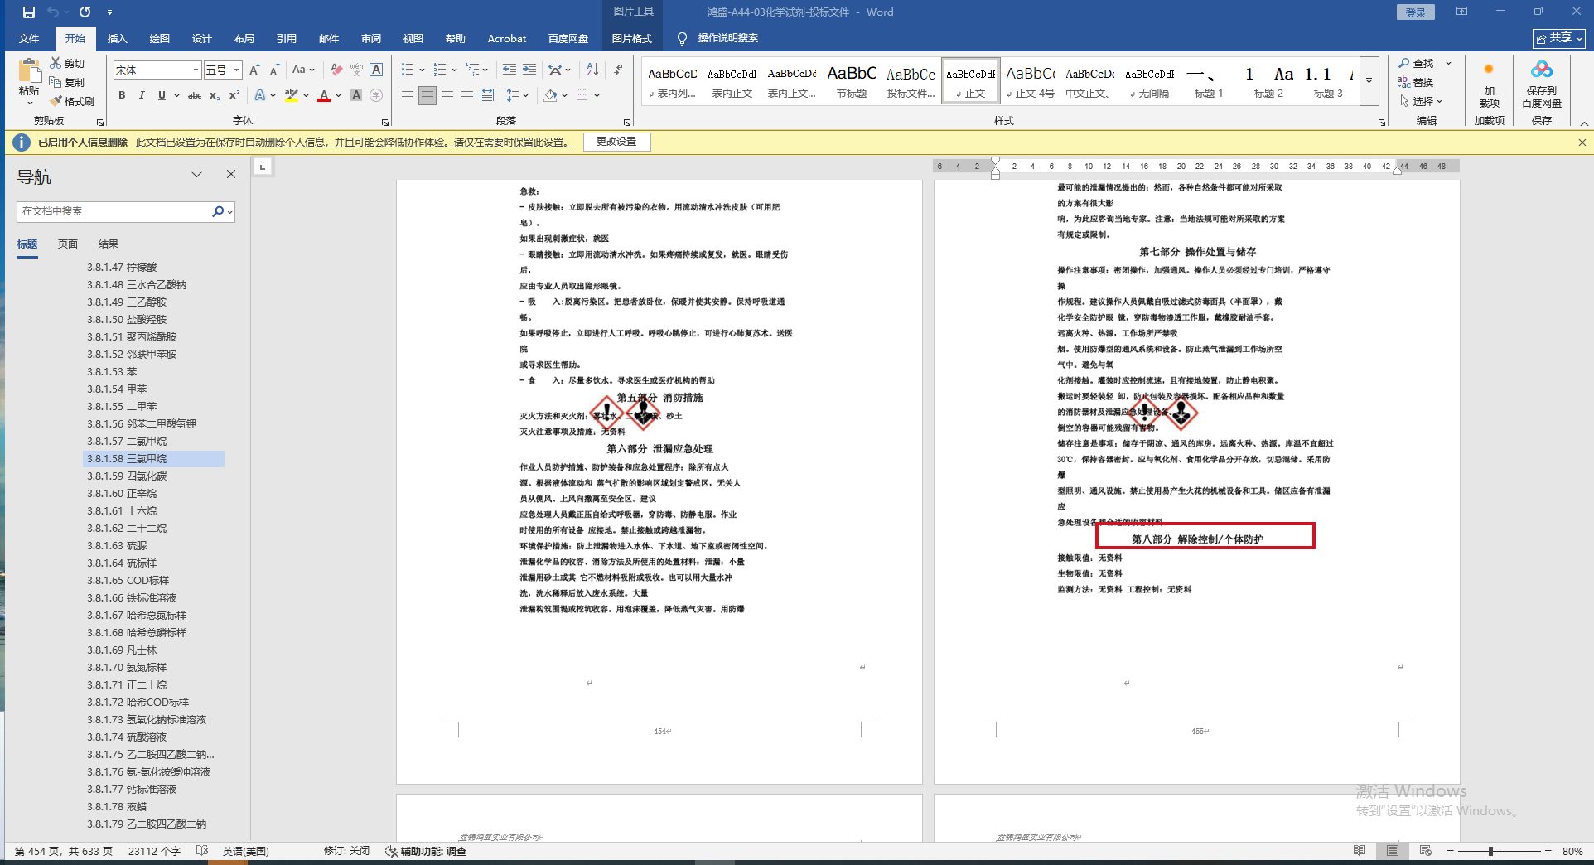Click the zoom slider in status bar
Viewport: 1594px width, 865px height.
coord(1490,851)
